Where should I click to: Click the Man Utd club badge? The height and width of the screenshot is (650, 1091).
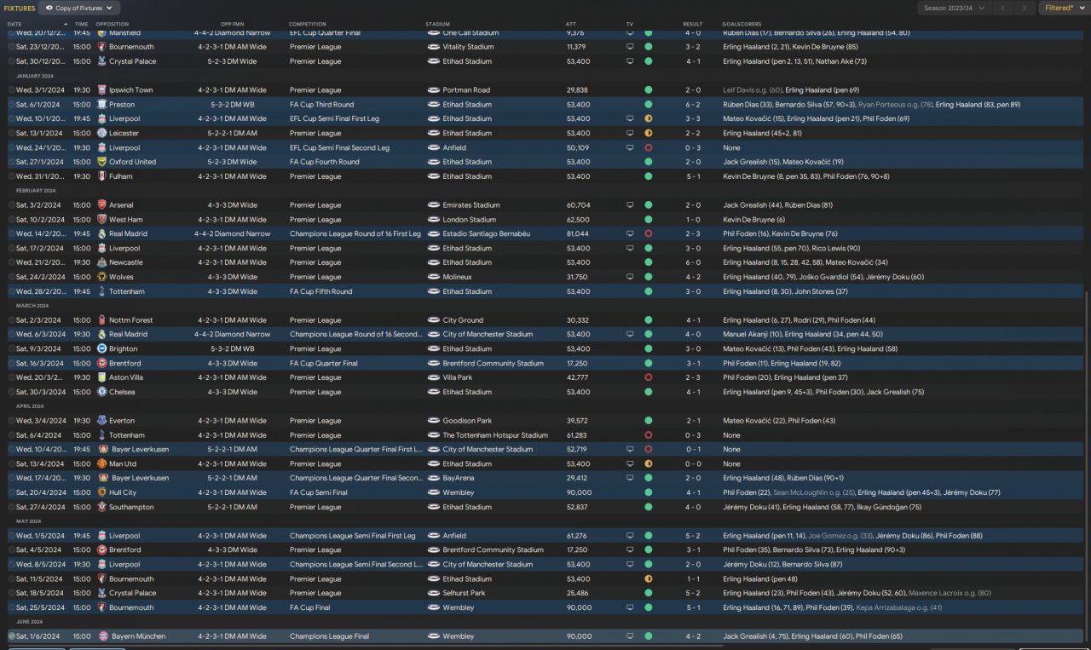coord(101,464)
